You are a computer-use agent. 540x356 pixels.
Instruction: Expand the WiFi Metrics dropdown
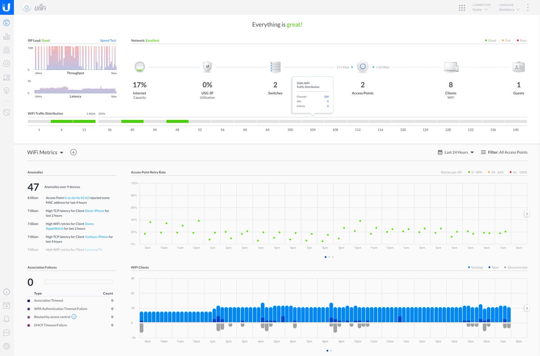pyautogui.click(x=45, y=152)
